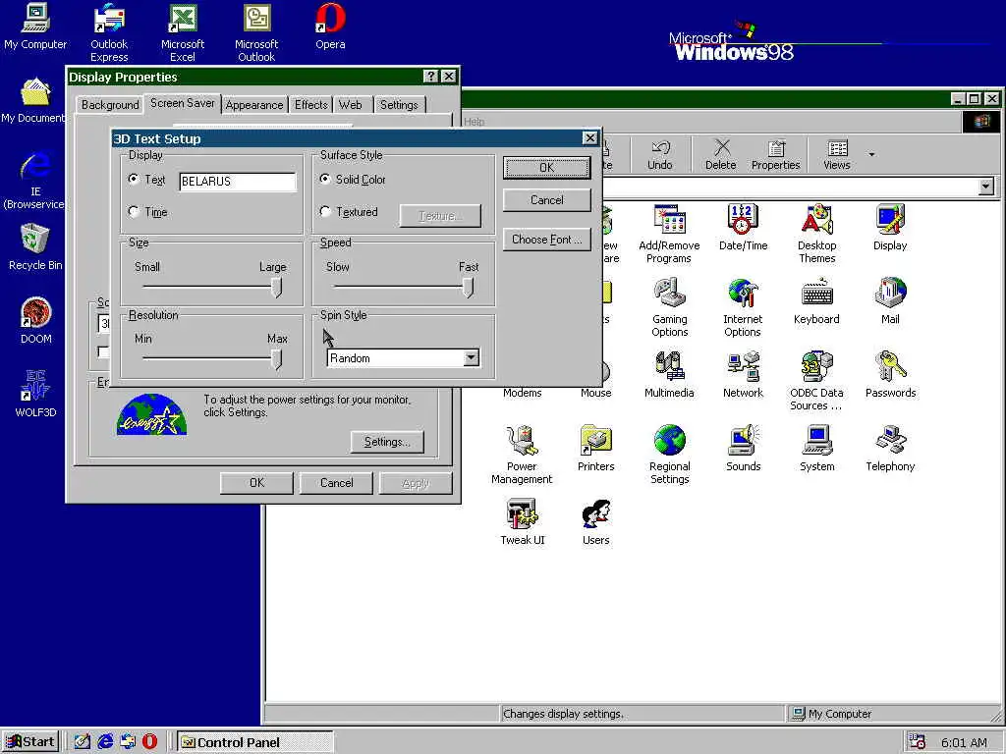Click the Views toolbar button
This screenshot has width=1006, height=754.
tap(837, 154)
